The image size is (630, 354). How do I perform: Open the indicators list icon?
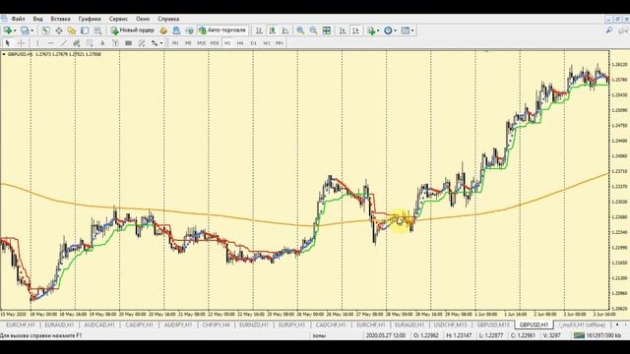[372, 30]
